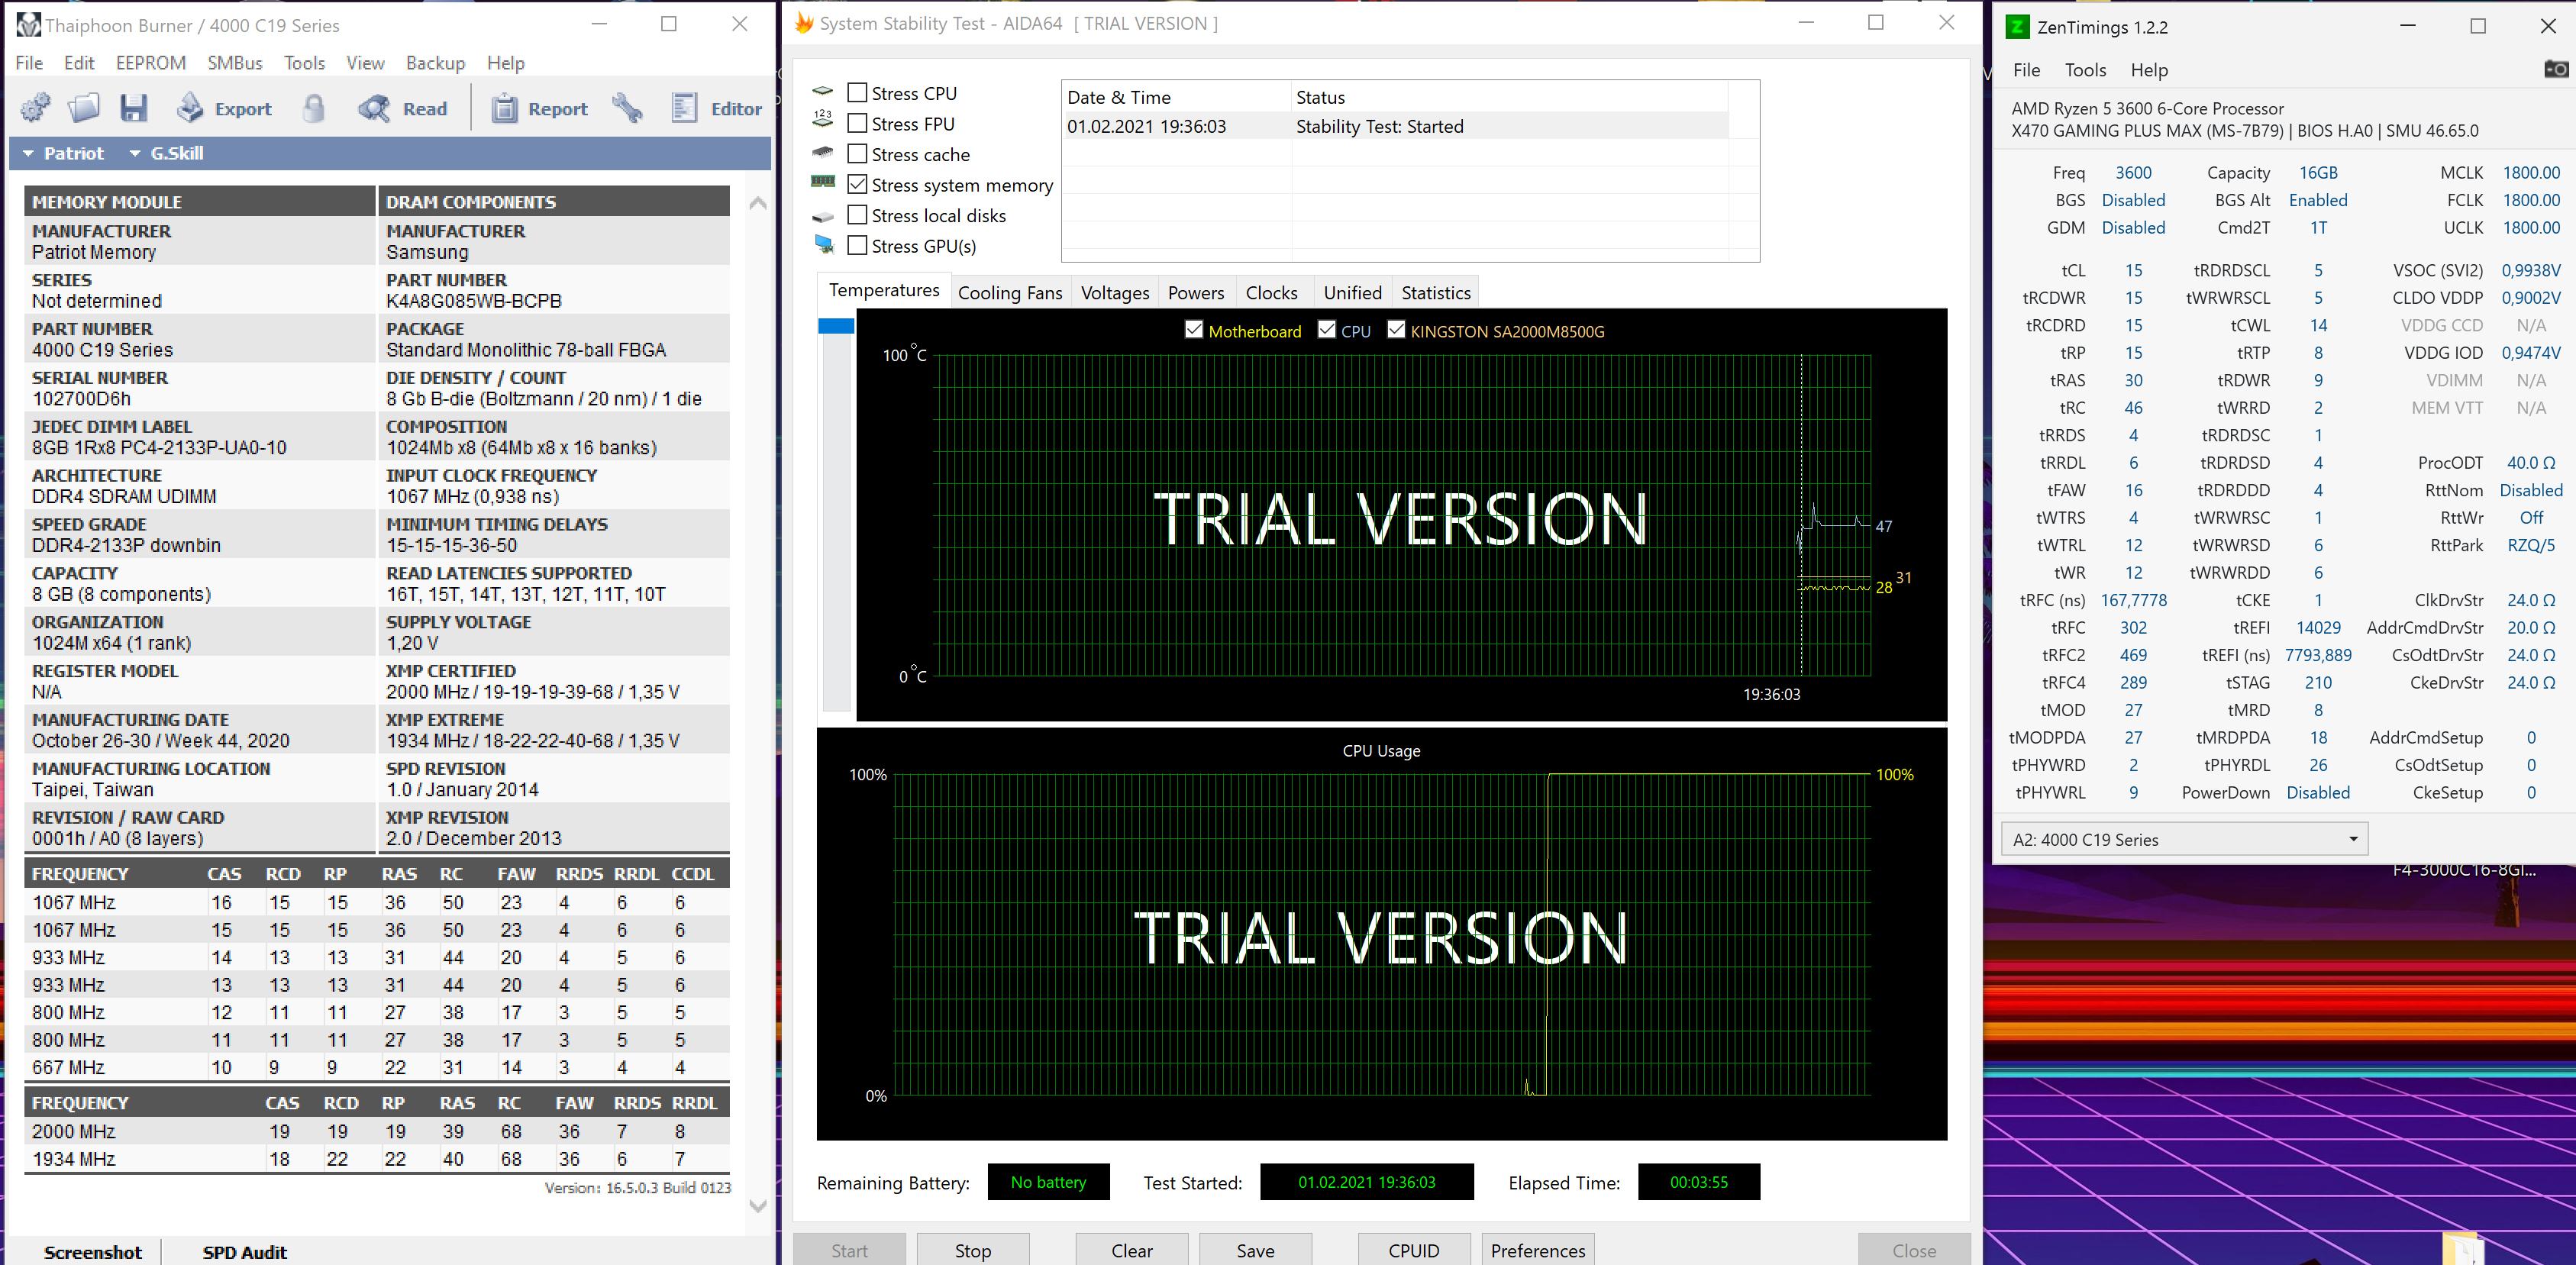Click the Report clipboard icon
The image size is (2576, 1265).
pyautogui.click(x=504, y=108)
